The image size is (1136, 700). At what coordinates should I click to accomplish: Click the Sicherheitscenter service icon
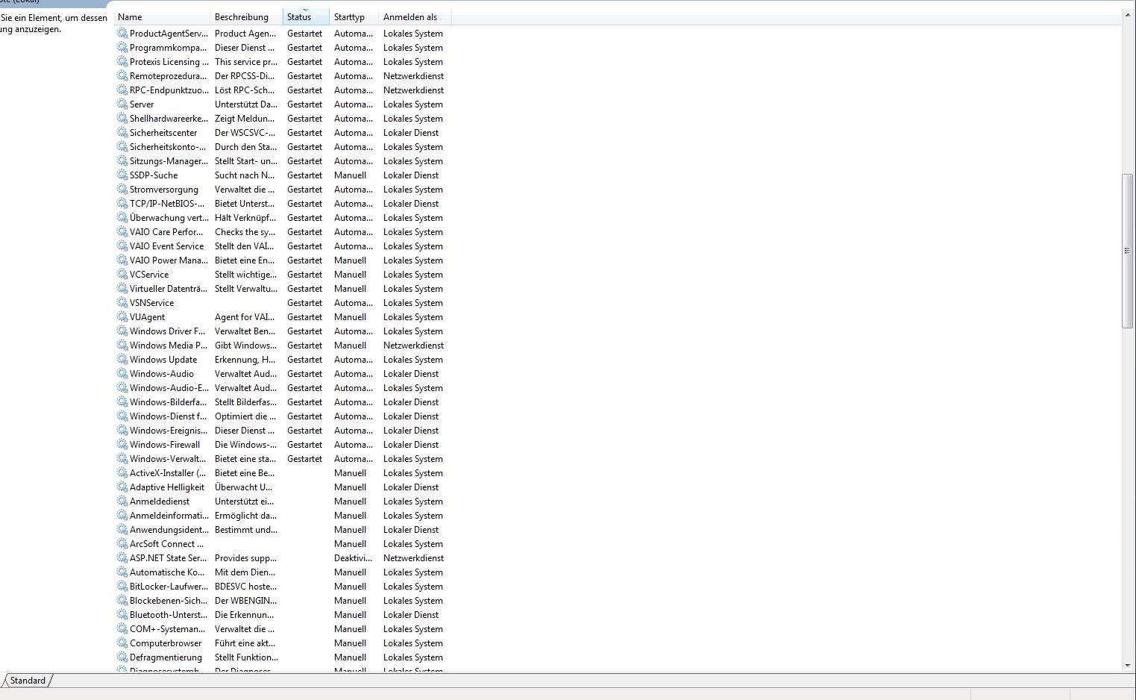(x=122, y=133)
